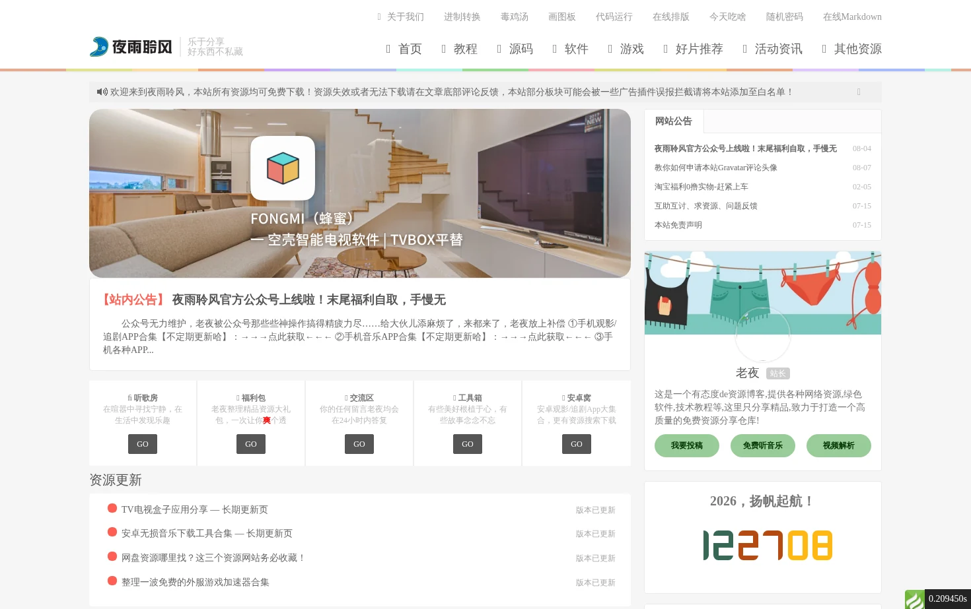Click the FONGMI cube app icon

point(283,168)
